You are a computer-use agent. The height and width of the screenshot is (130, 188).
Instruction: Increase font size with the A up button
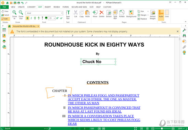[x=57, y=18]
